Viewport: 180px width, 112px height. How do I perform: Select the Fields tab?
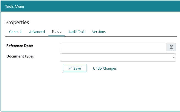[56, 32]
